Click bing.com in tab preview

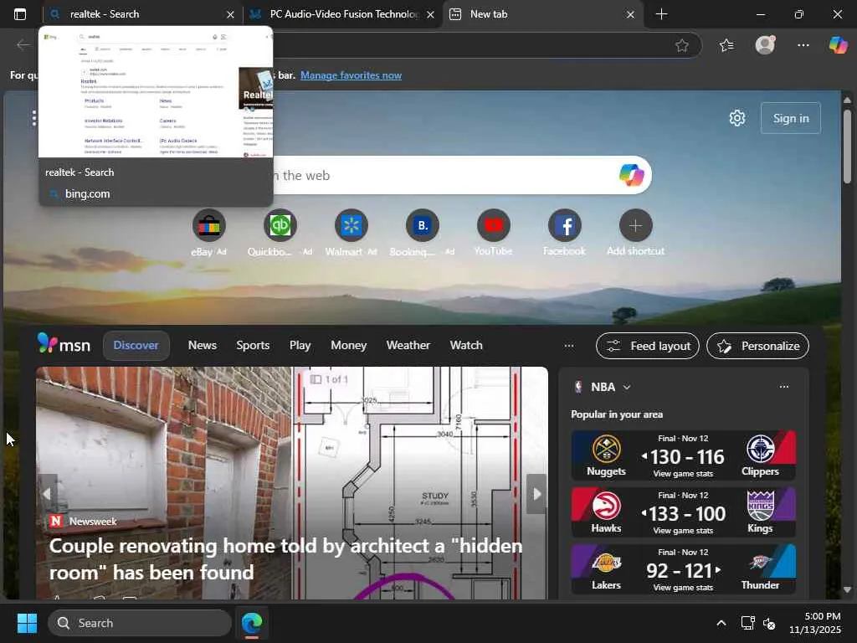pyautogui.click(x=87, y=193)
